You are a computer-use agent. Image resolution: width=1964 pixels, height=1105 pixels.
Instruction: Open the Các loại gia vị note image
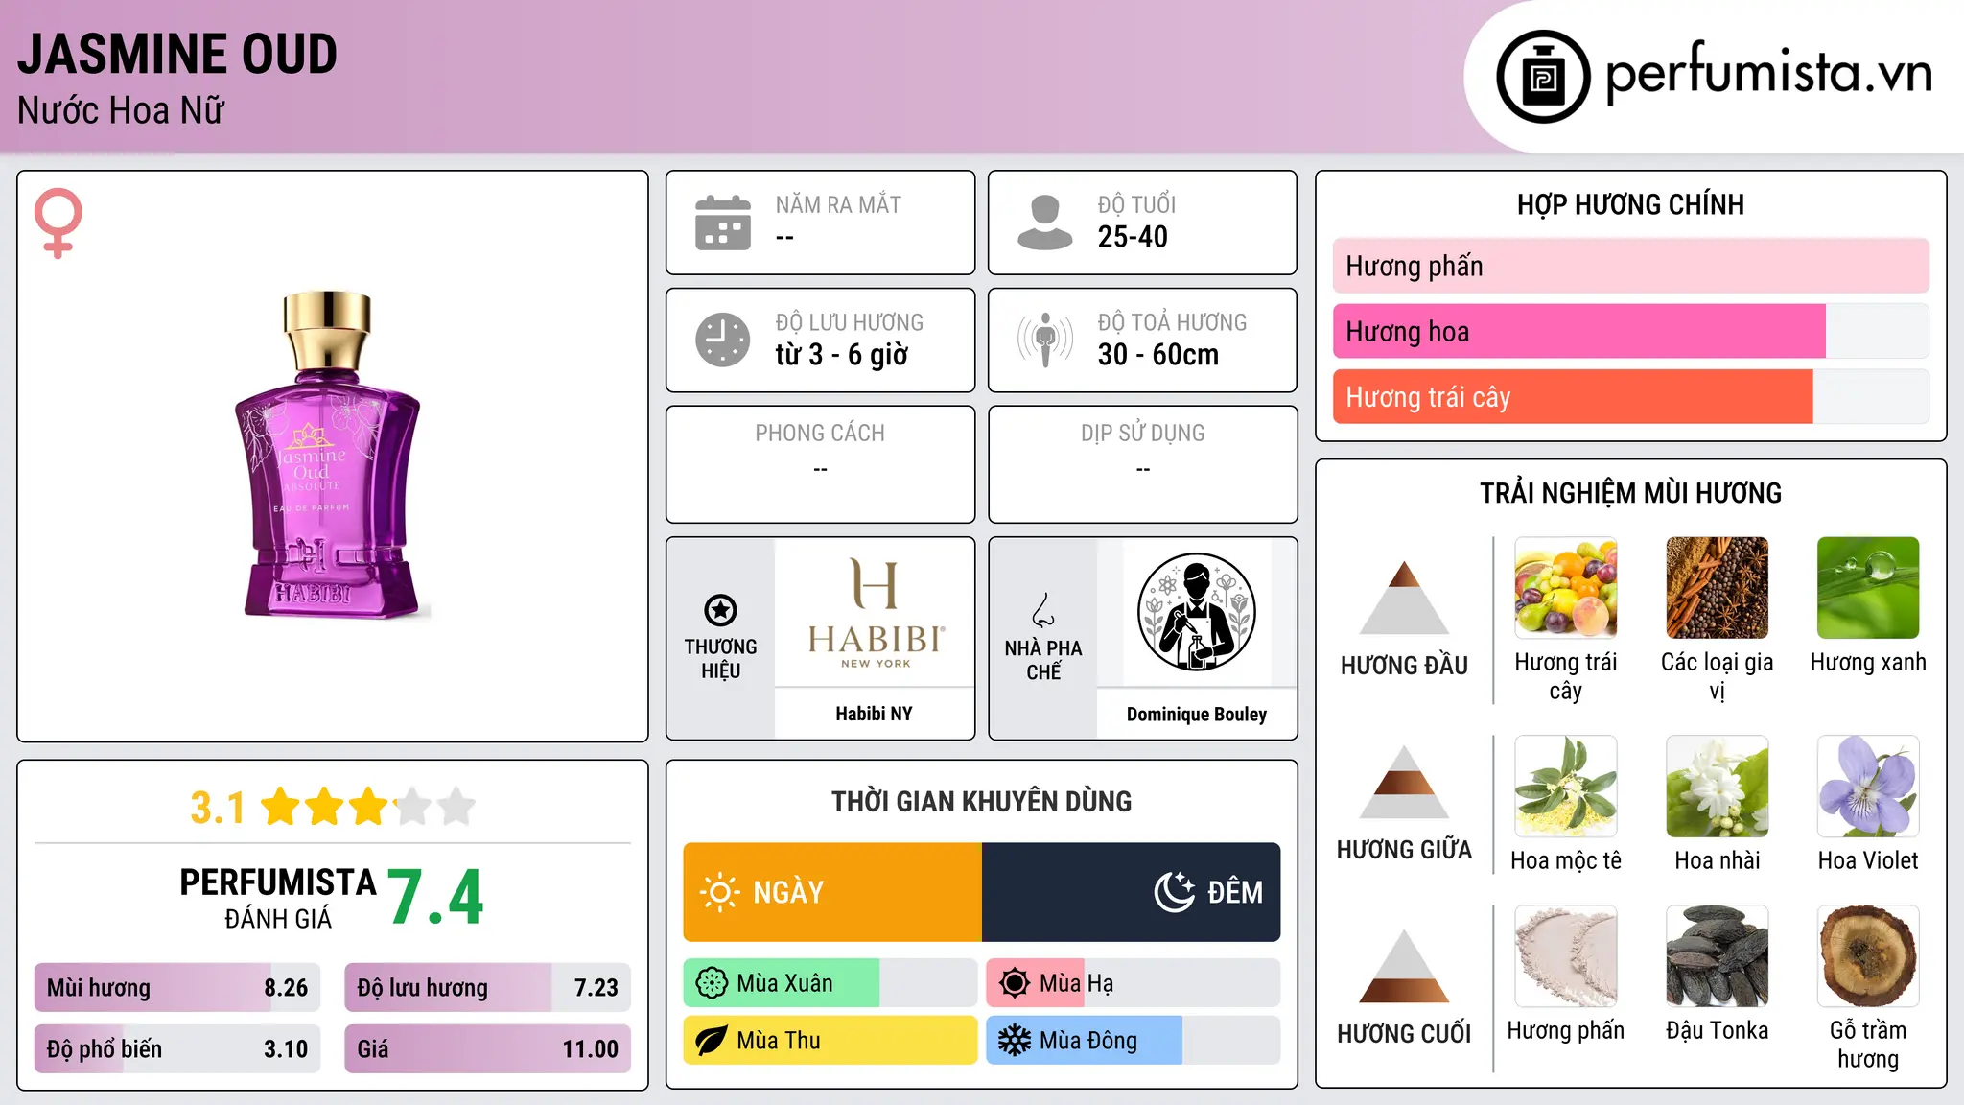tap(1718, 588)
